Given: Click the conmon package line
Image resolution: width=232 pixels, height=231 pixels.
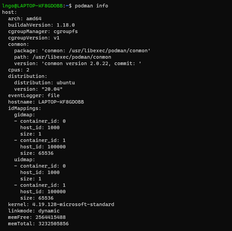Looking at the screenshot, I should pos(82,51).
